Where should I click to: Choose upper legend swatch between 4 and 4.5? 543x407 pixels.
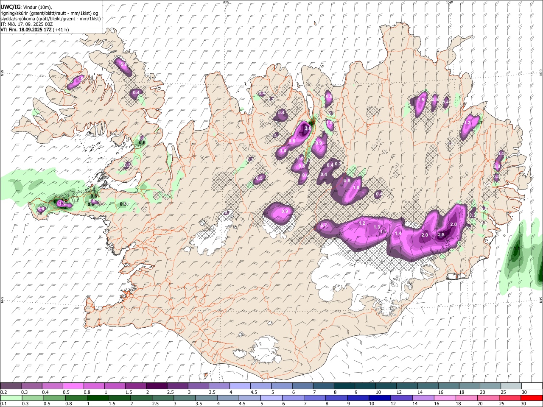point(240,386)
